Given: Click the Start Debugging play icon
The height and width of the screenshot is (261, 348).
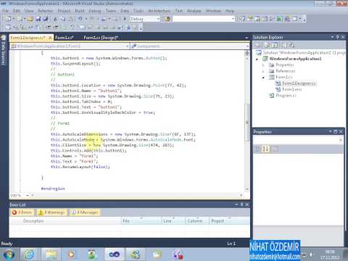Looking at the screenshot, I should (x=125, y=19).
